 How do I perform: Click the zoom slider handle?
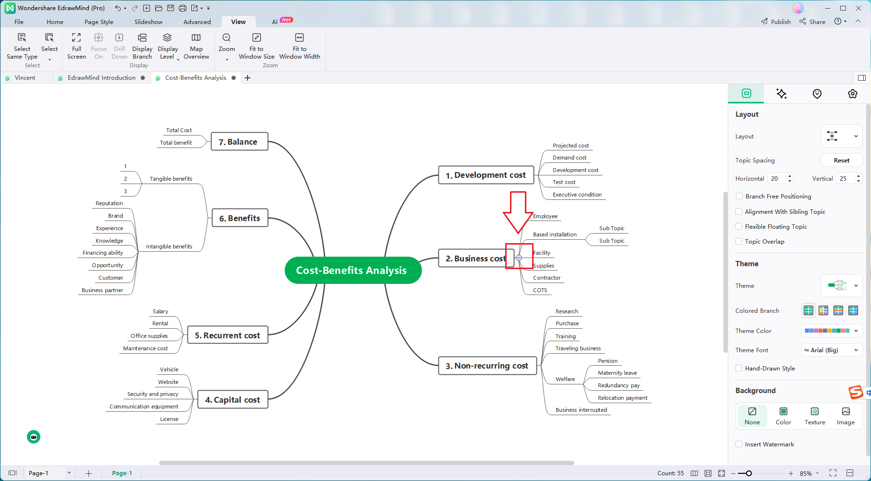749,473
